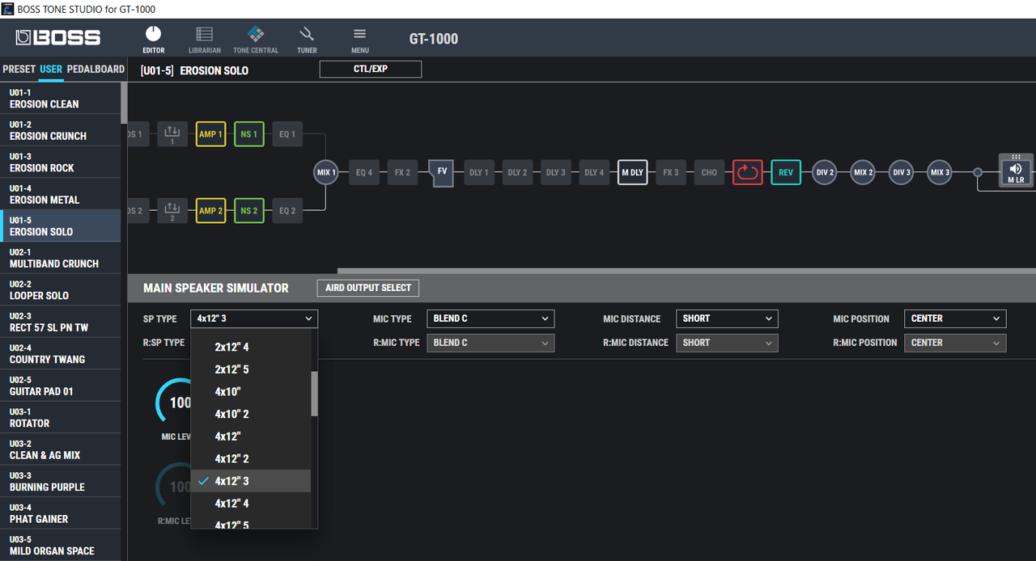
Task: Select the red send/return loop block
Action: 748,172
